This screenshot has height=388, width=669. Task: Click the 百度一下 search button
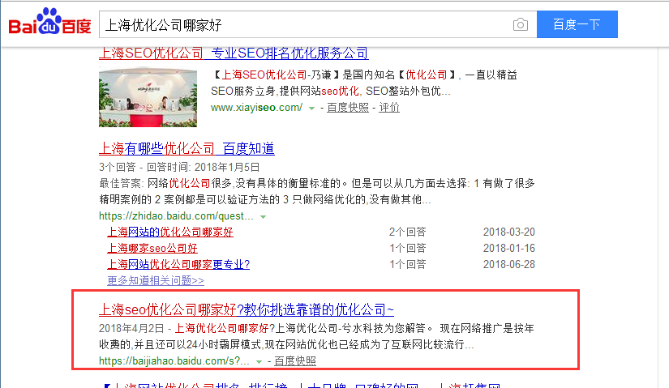pyautogui.click(x=577, y=25)
